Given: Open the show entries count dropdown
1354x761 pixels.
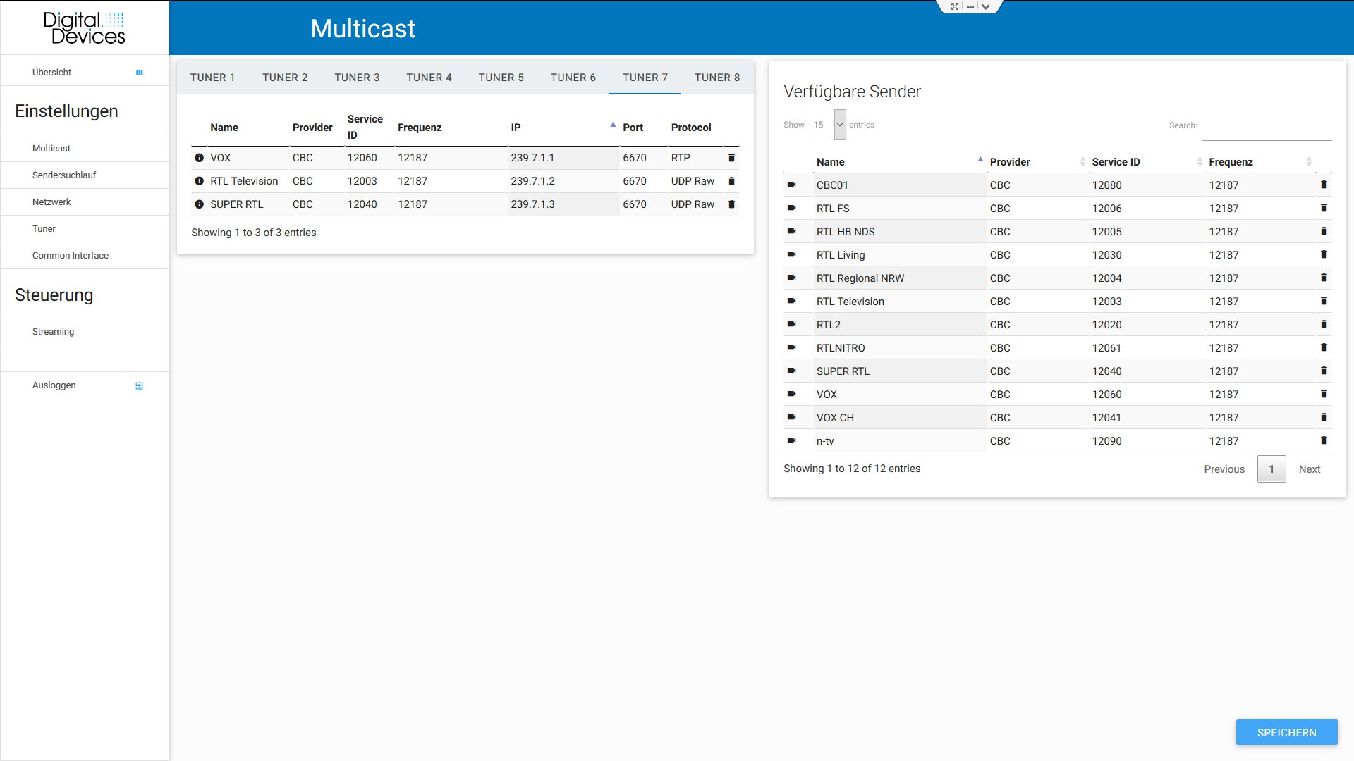Looking at the screenshot, I should coord(839,125).
